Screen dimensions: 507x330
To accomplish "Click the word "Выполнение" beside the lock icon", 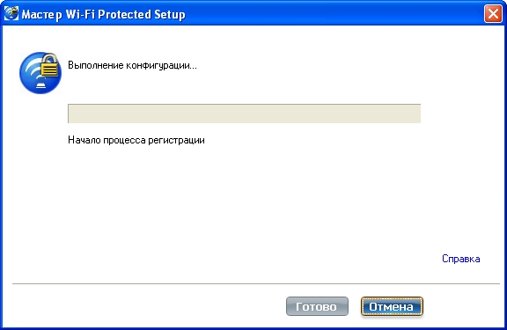I will pyautogui.click(x=95, y=65).
